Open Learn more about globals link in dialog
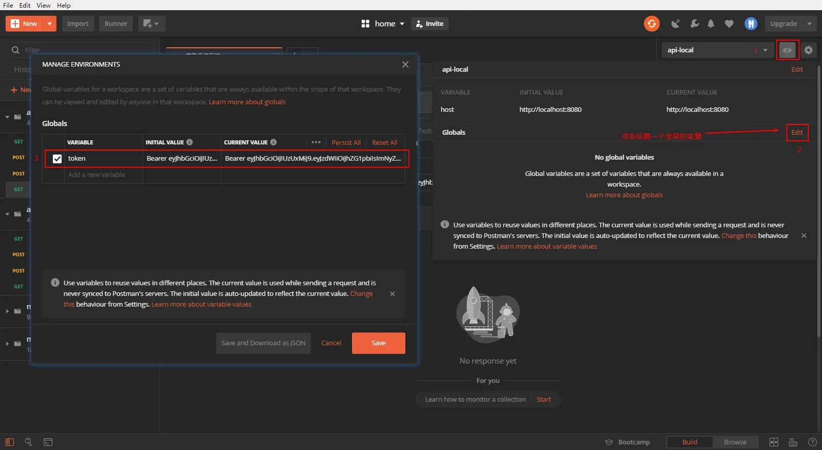 point(247,102)
